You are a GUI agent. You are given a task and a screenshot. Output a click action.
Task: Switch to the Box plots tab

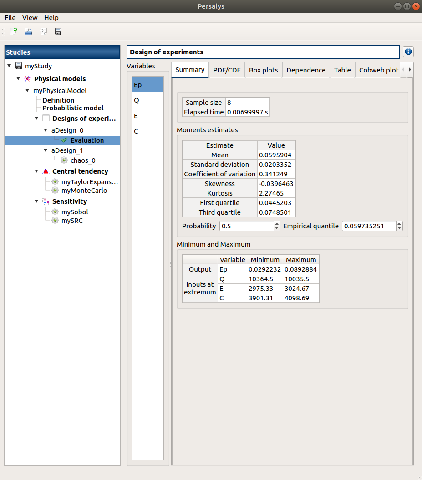click(263, 70)
